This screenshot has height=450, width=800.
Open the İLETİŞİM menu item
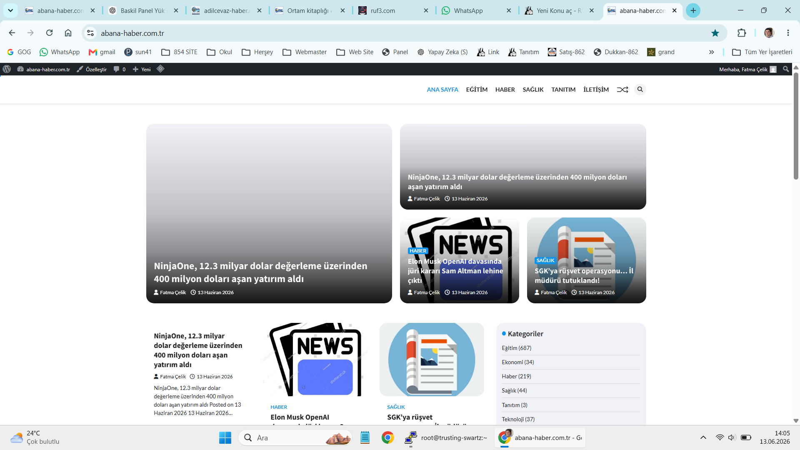(x=596, y=90)
